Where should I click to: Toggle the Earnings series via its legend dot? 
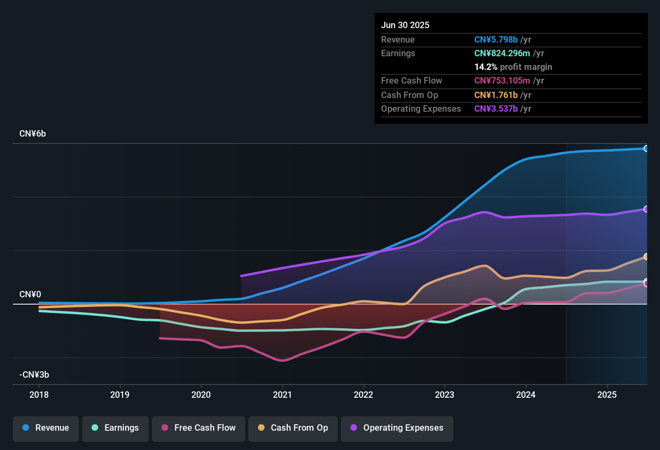coord(95,428)
